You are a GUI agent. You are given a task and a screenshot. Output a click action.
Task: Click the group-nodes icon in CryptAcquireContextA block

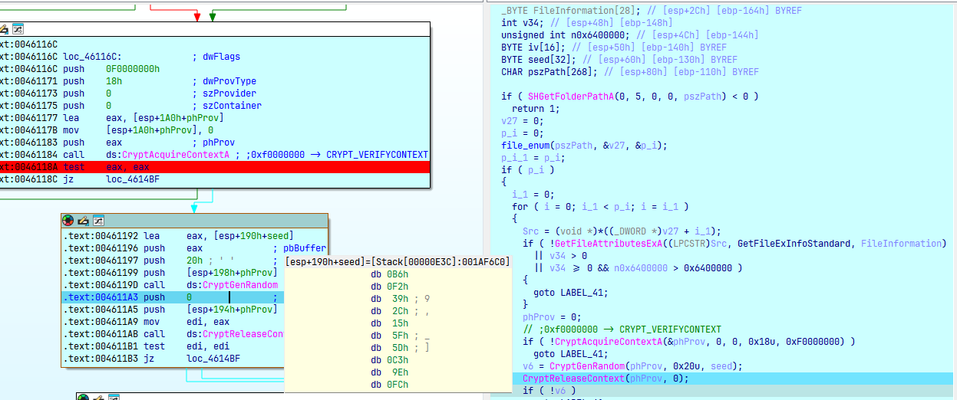pyautogui.click(x=17, y=28)
